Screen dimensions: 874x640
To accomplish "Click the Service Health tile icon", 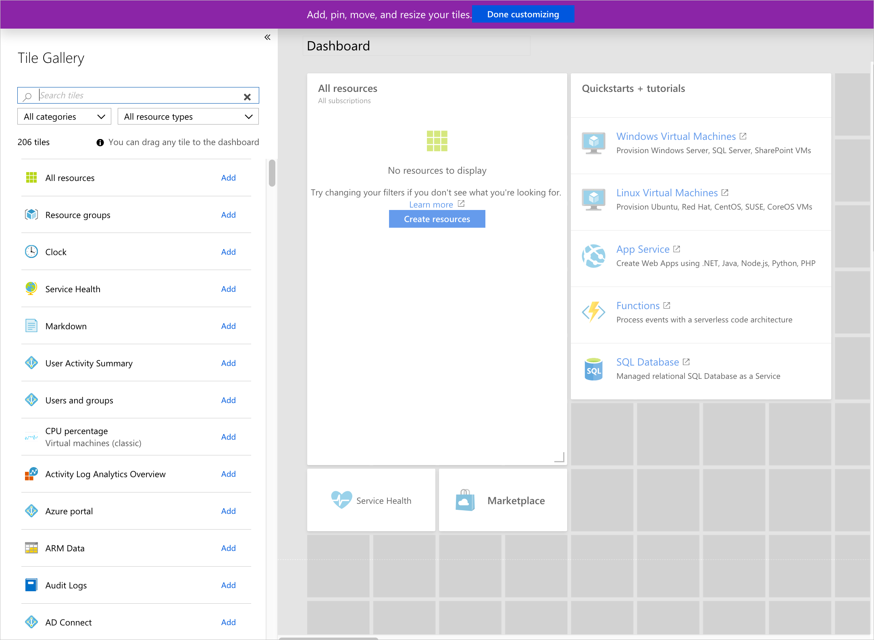I will click(341, 500).
